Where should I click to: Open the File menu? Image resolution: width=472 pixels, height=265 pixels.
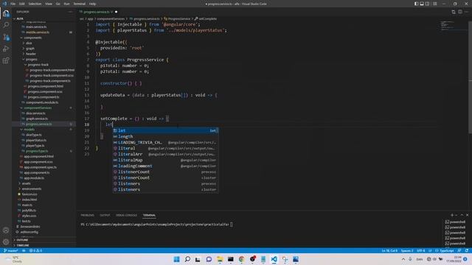click(x=13, y=4)
